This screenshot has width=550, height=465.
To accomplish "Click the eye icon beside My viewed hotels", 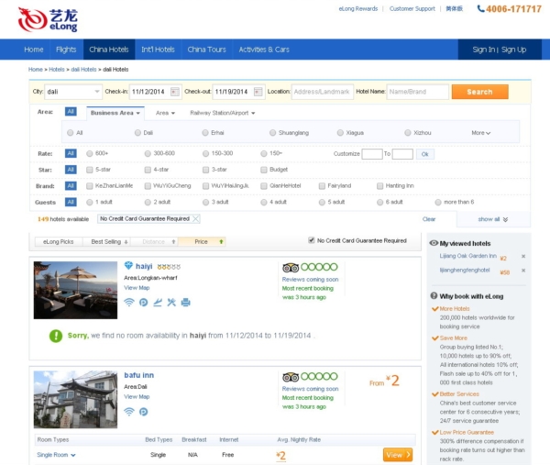I will pyautogui.click(x=434, y=243).
